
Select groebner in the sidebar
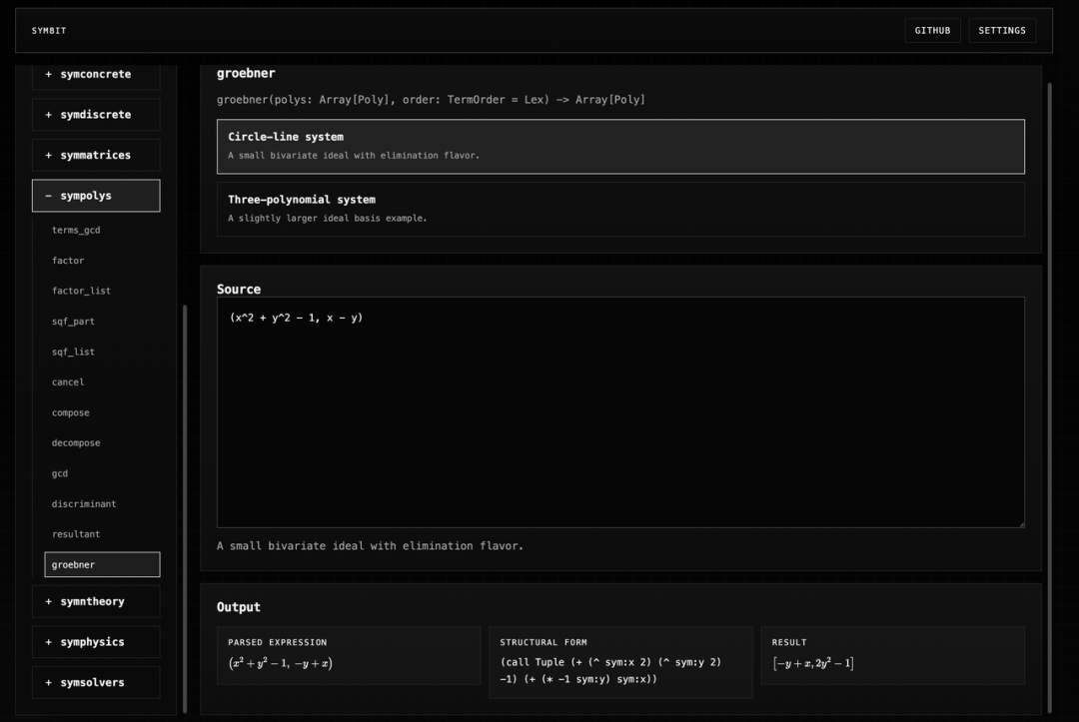coord(102,564)
